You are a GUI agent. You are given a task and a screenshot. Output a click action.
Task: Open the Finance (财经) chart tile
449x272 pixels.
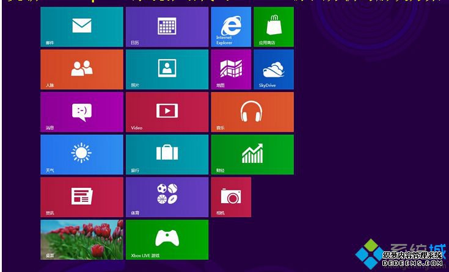tap(252, 155)
